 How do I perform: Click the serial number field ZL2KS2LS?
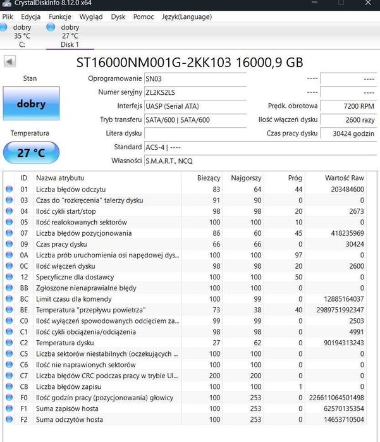point(195,92)
